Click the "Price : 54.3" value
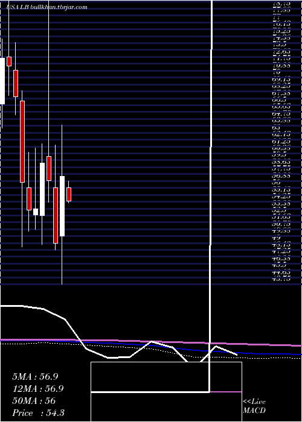The width and height of the screenshot is (302, 422). [38, 413]
